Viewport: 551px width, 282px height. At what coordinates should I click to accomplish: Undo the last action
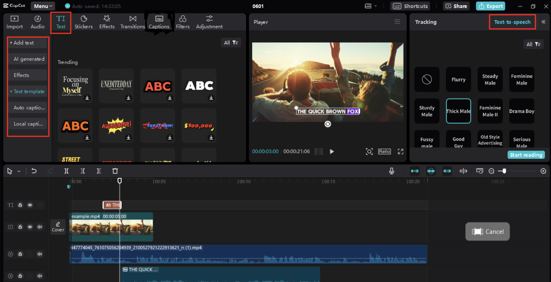(34, 171)
